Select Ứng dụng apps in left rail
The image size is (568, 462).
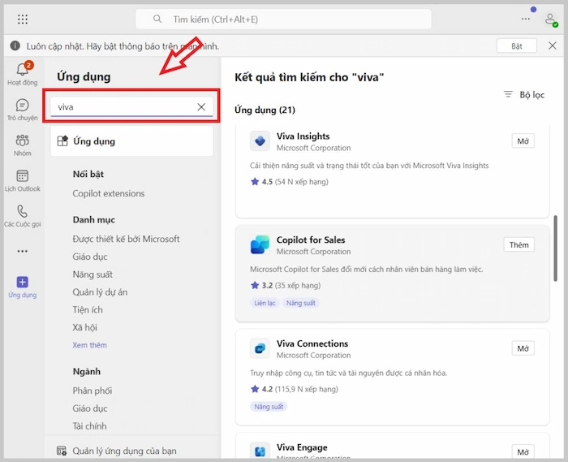point(23,287)
